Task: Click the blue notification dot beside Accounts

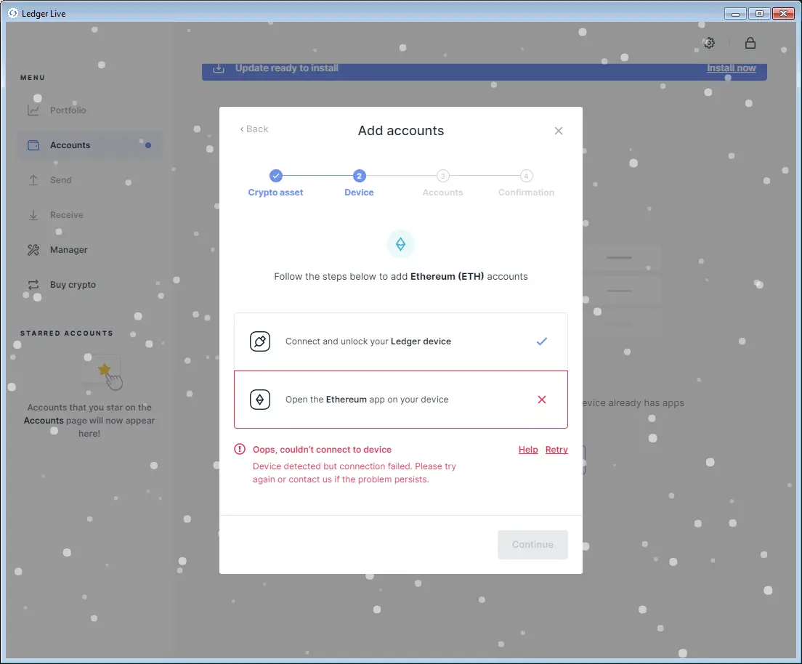Action: (x=148, y=145)
